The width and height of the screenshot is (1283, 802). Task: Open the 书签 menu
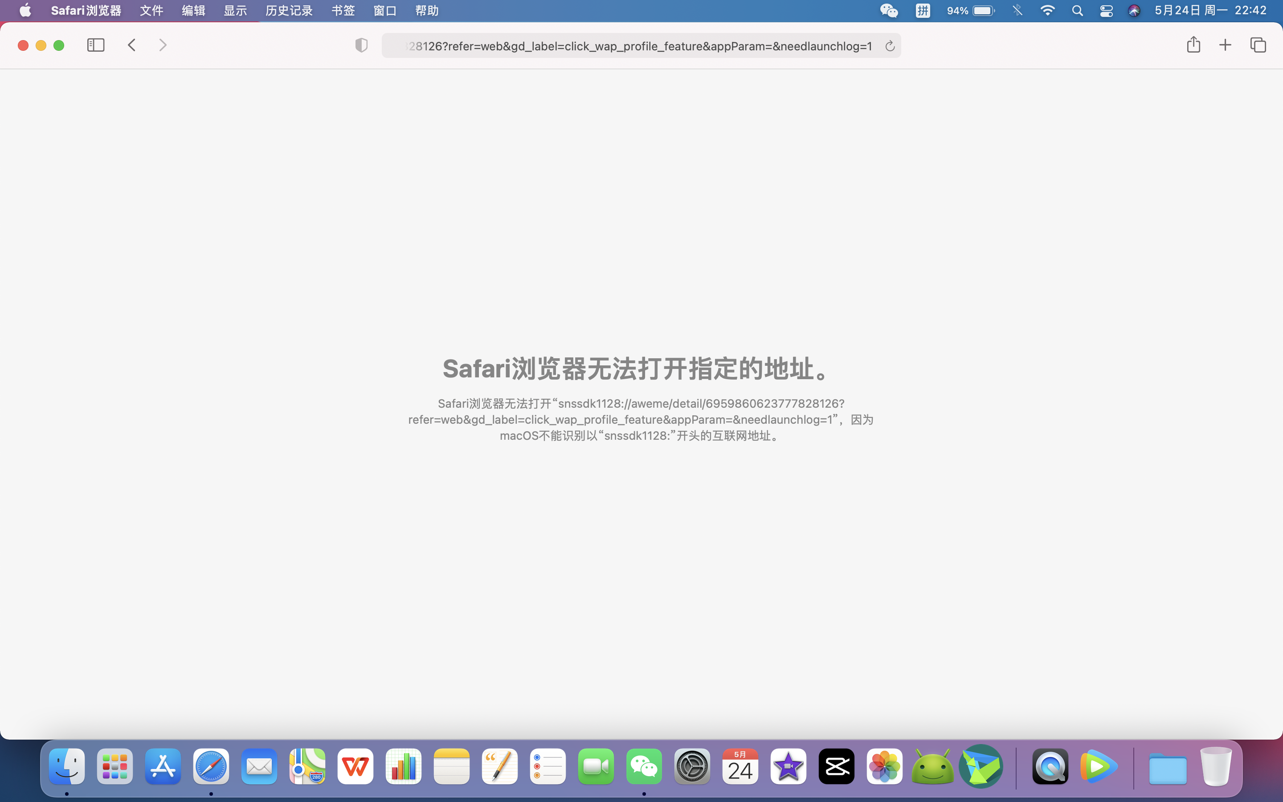[343, 11]
